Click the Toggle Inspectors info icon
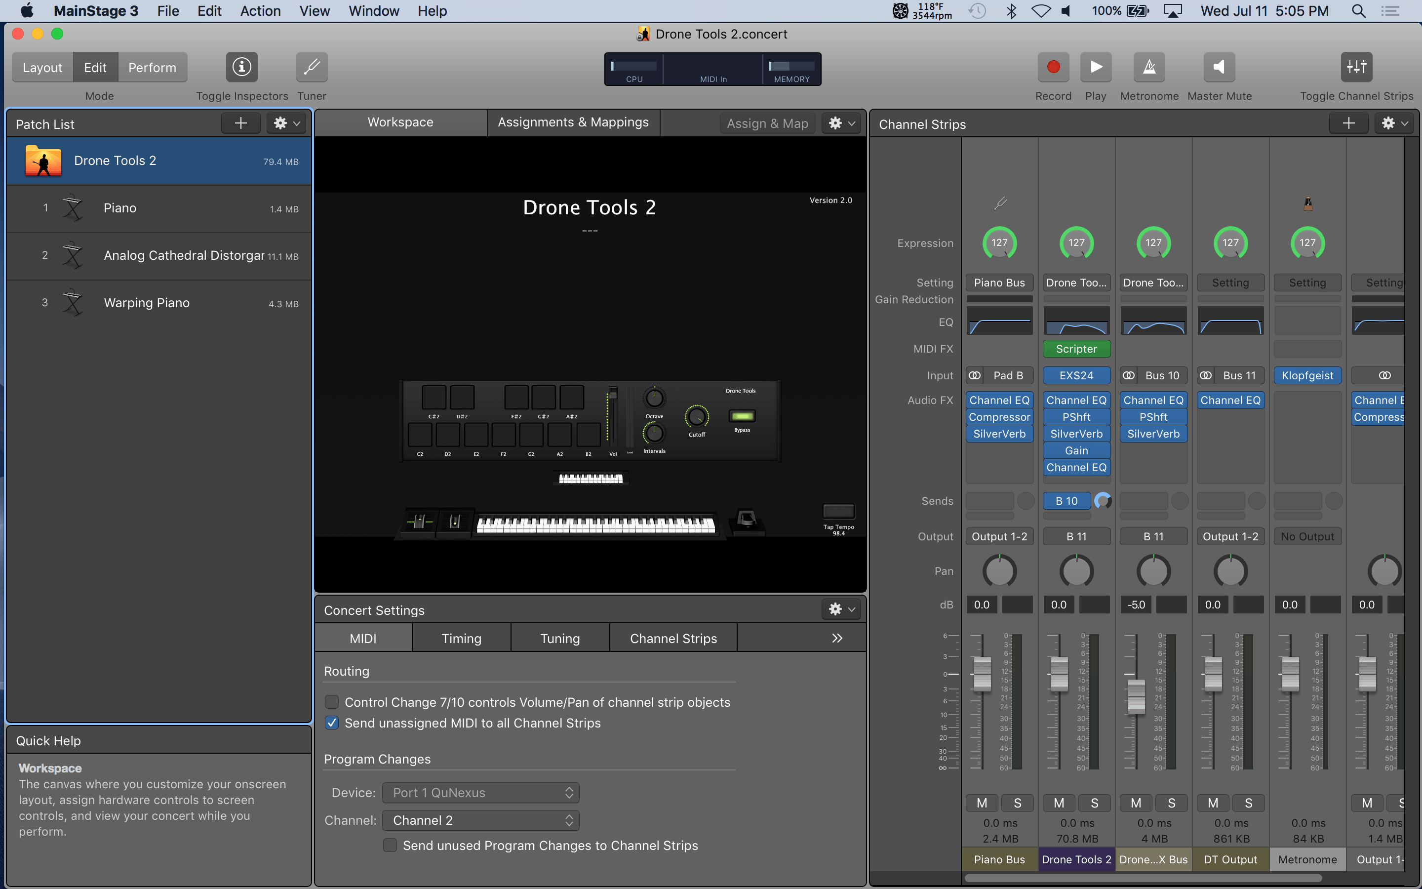Screen dimensions: 1422x889 (x=241, y=67)
